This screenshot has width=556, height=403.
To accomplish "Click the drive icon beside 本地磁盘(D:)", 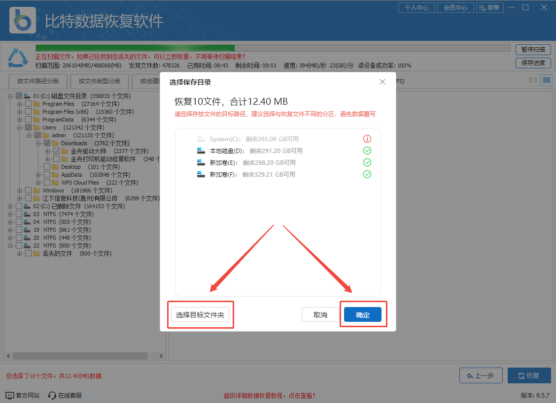I will (x=201, y=151).
